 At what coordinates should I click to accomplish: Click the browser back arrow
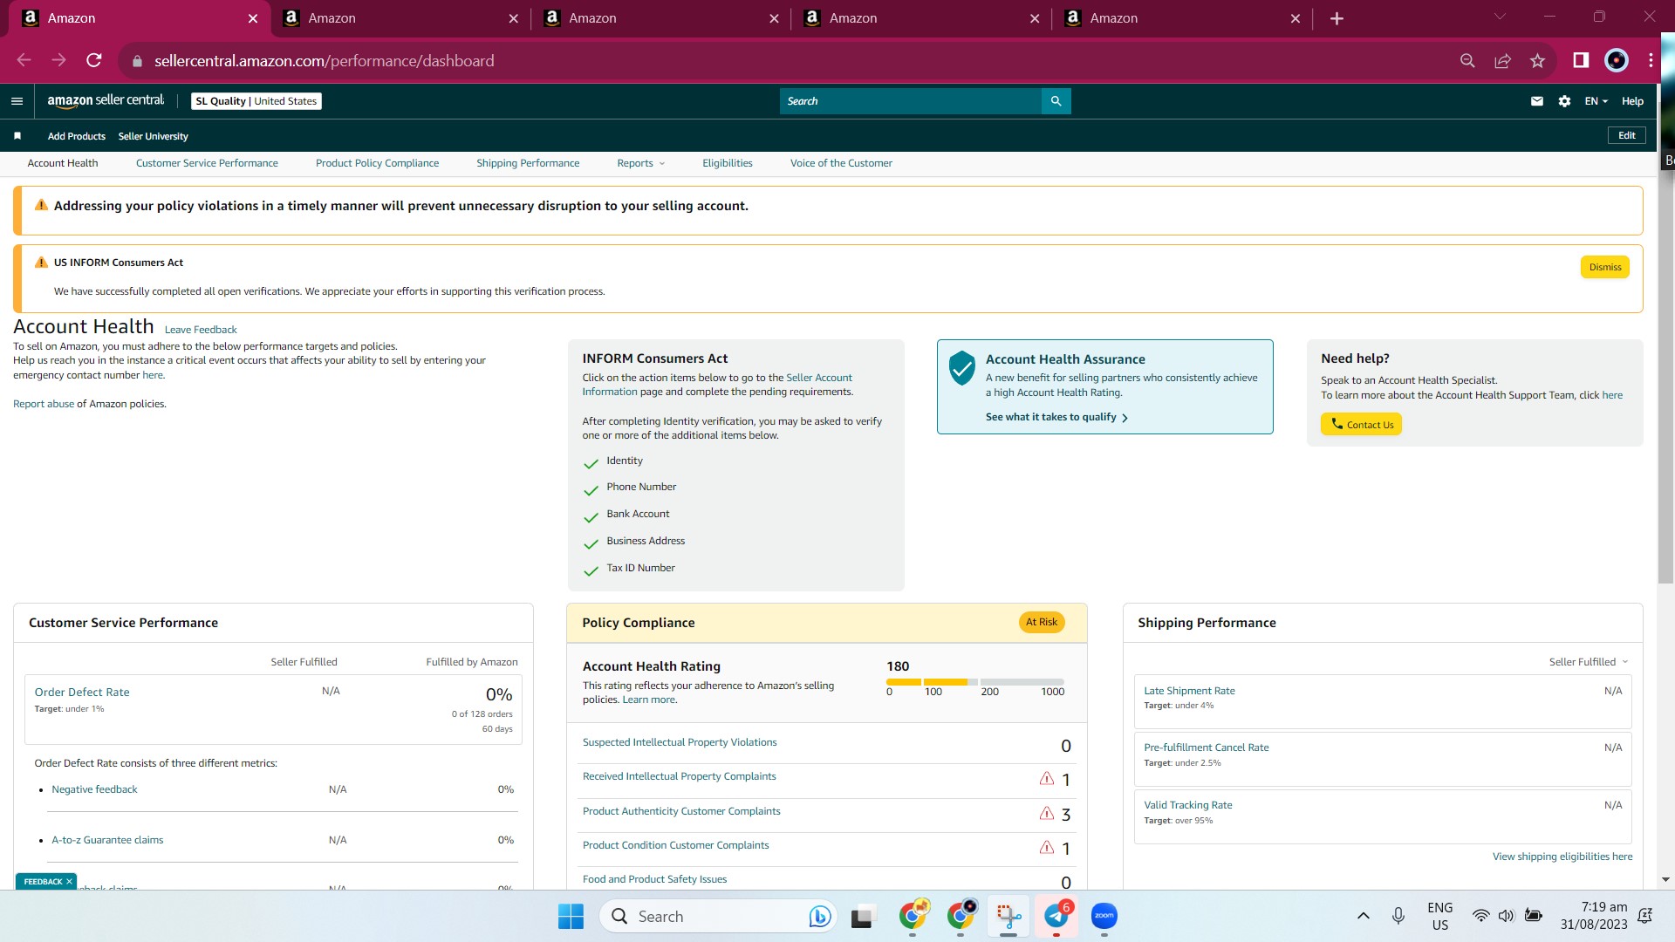point(24,60)
